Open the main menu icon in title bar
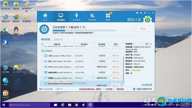The height and width of the screenshot is (108, 192). [x=145, y=13]
